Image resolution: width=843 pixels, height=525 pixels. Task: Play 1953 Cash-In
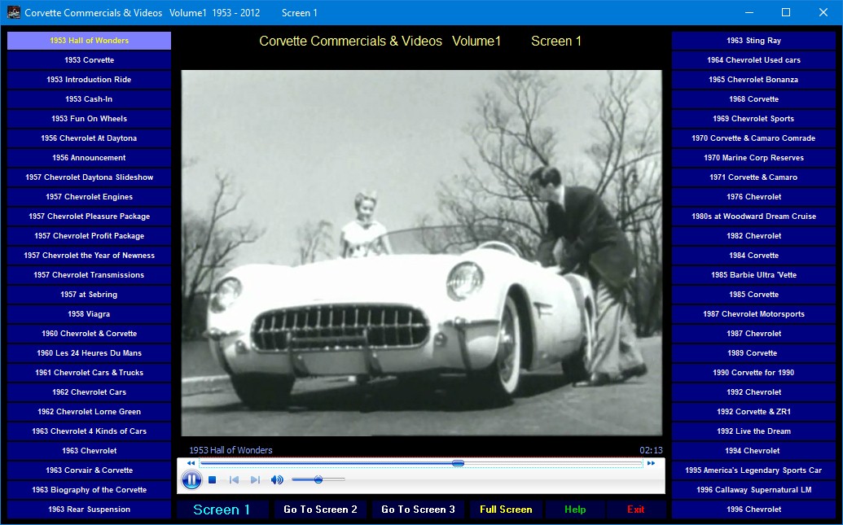click(x=90, y=98)
